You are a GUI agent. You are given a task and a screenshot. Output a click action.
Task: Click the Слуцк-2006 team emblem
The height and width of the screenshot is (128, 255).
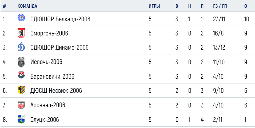pos(21,119)
